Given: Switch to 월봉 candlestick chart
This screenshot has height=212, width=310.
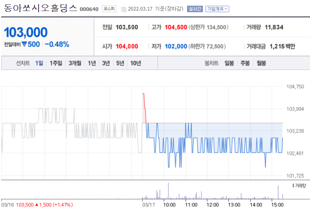Looking at the screenshot, I should coord(261,63).
